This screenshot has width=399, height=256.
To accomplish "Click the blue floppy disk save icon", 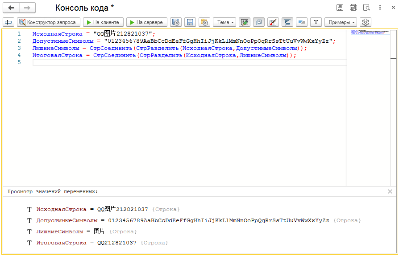I will pyautogui.click(x=190, y=22).
